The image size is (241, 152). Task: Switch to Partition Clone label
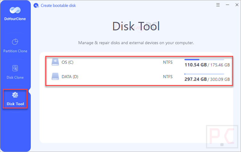[x=15, y=51]
